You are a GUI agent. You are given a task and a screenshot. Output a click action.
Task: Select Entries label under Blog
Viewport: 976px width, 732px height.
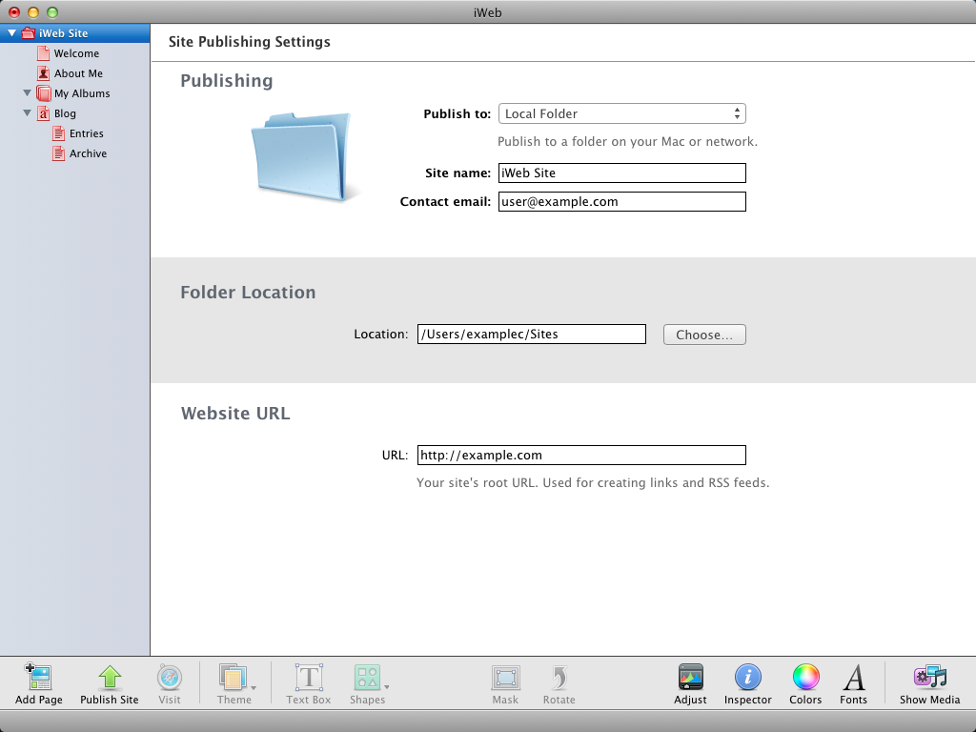click(x=87, y=133)
